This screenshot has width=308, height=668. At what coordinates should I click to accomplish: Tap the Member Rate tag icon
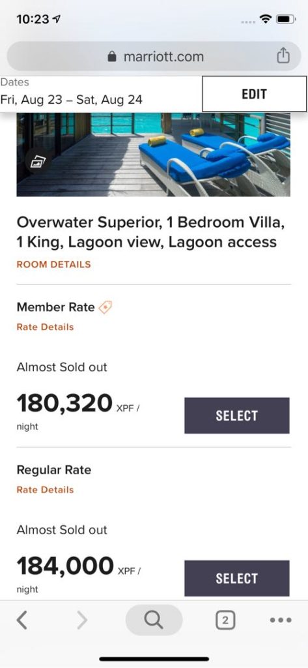click(105, 307)
